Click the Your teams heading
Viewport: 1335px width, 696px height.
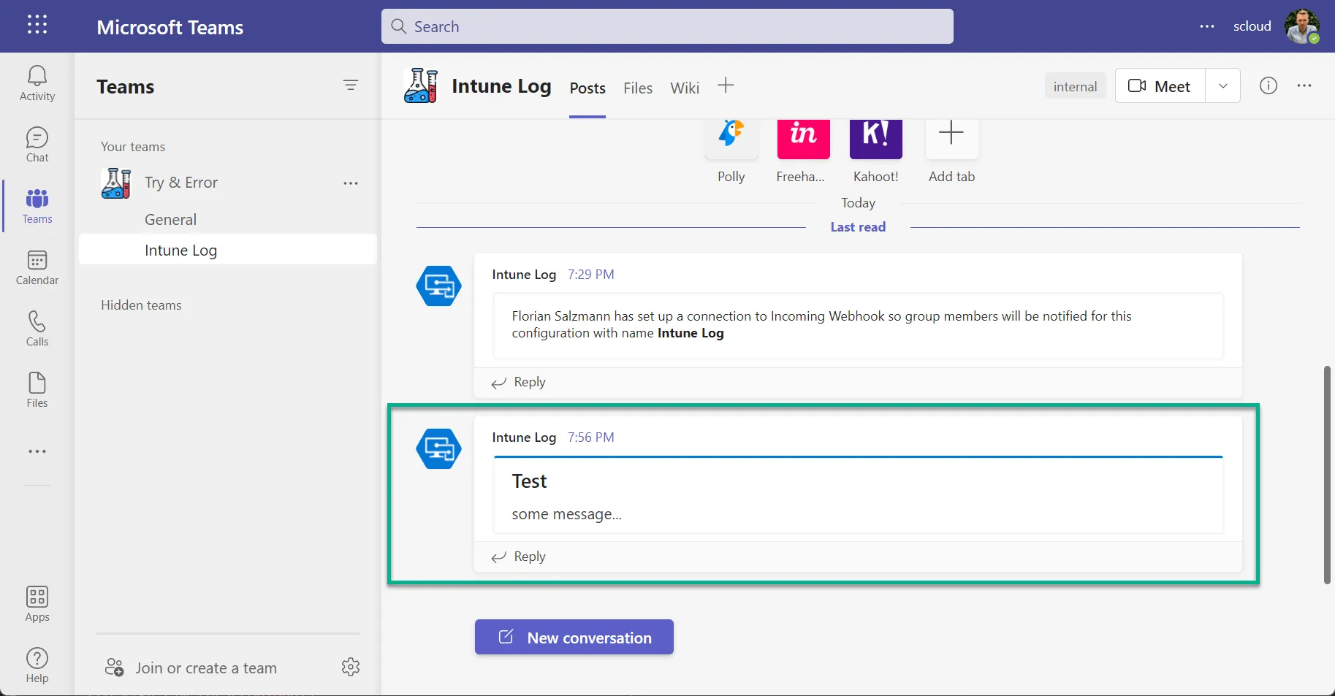tap(133, 147)
